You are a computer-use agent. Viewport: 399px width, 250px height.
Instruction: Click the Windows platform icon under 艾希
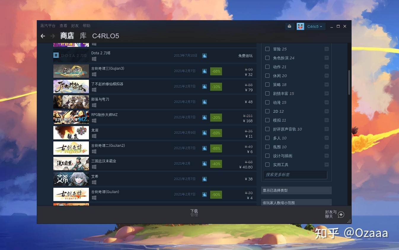pos(94,182)
